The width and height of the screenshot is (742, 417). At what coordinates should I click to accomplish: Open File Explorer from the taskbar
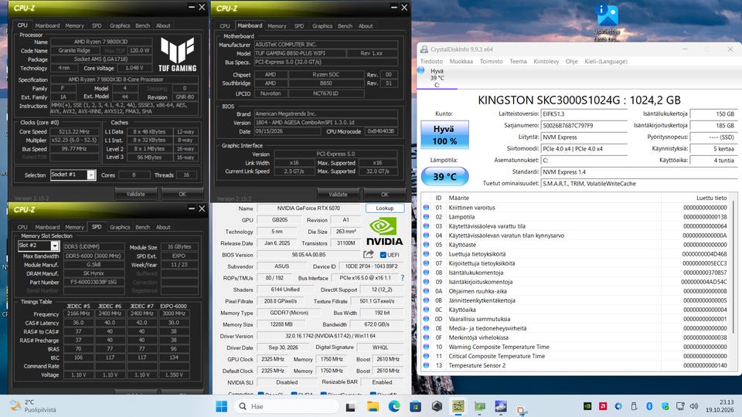point(373,406)
